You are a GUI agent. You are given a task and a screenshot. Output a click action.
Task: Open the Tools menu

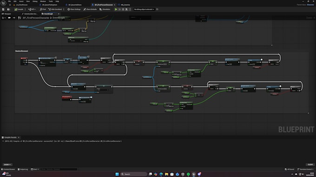pyautogui.click(x=51, y=1)
